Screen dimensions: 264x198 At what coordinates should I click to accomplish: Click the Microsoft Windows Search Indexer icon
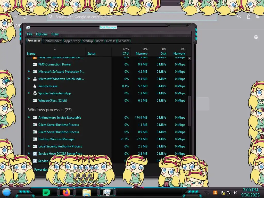[x=35, y=79]
